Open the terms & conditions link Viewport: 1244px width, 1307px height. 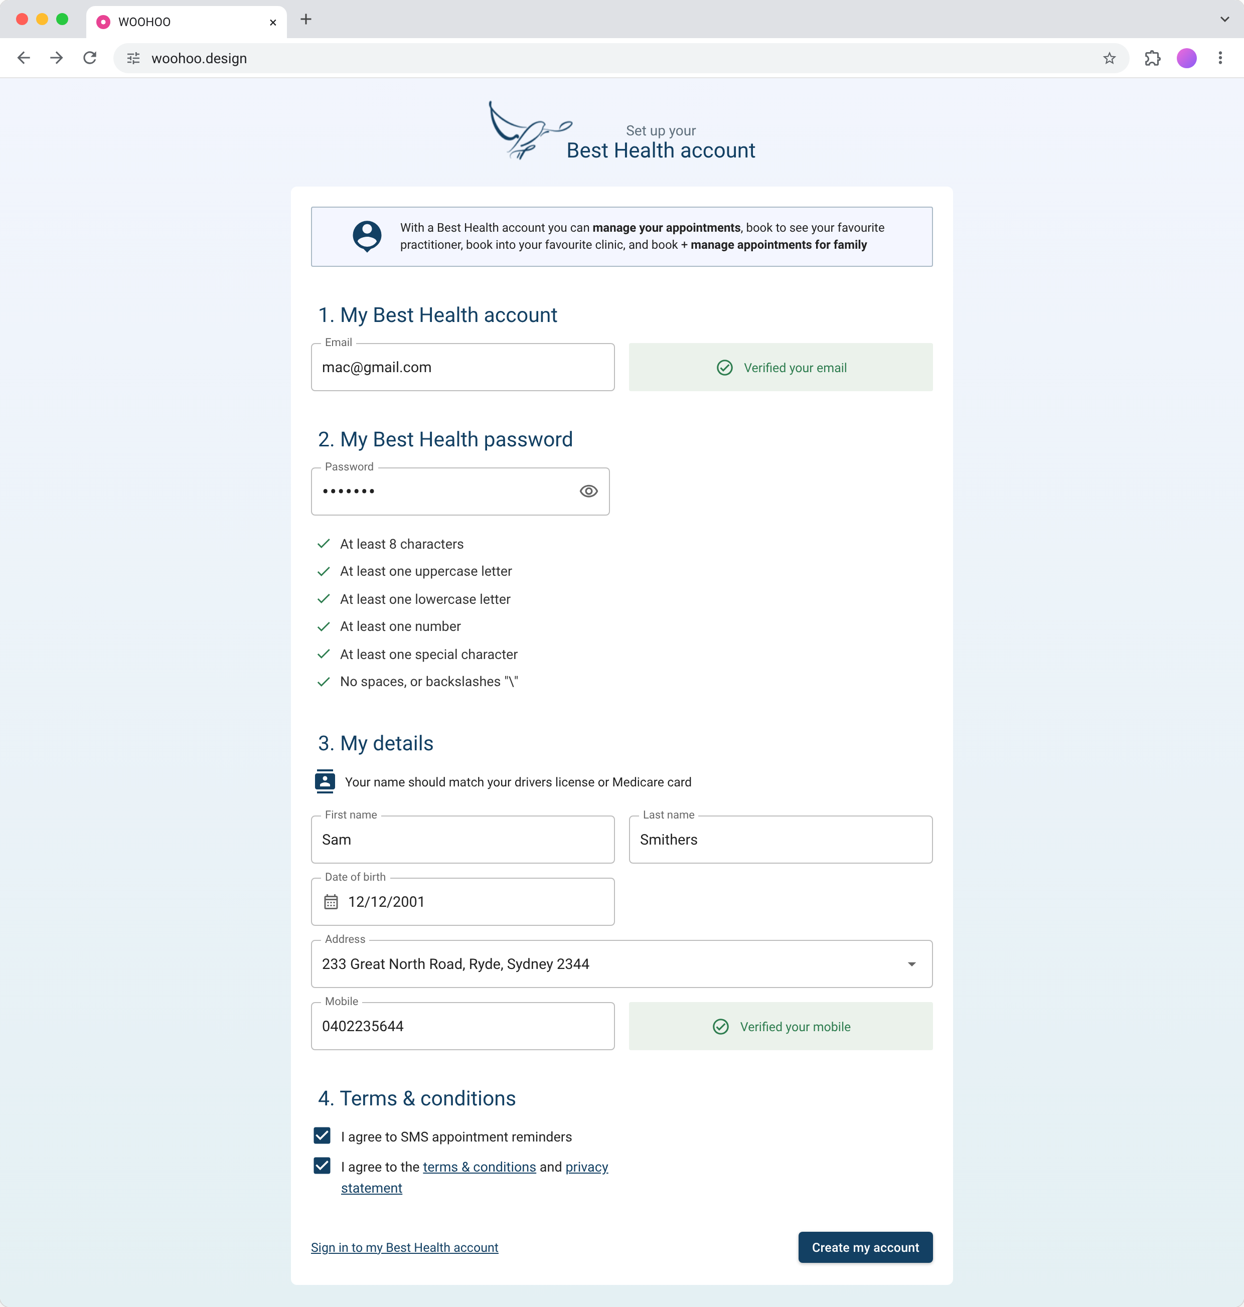coord(480,1167)
